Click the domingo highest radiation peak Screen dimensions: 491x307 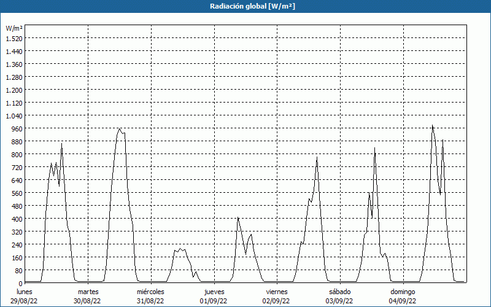click(x=433, y=125)
